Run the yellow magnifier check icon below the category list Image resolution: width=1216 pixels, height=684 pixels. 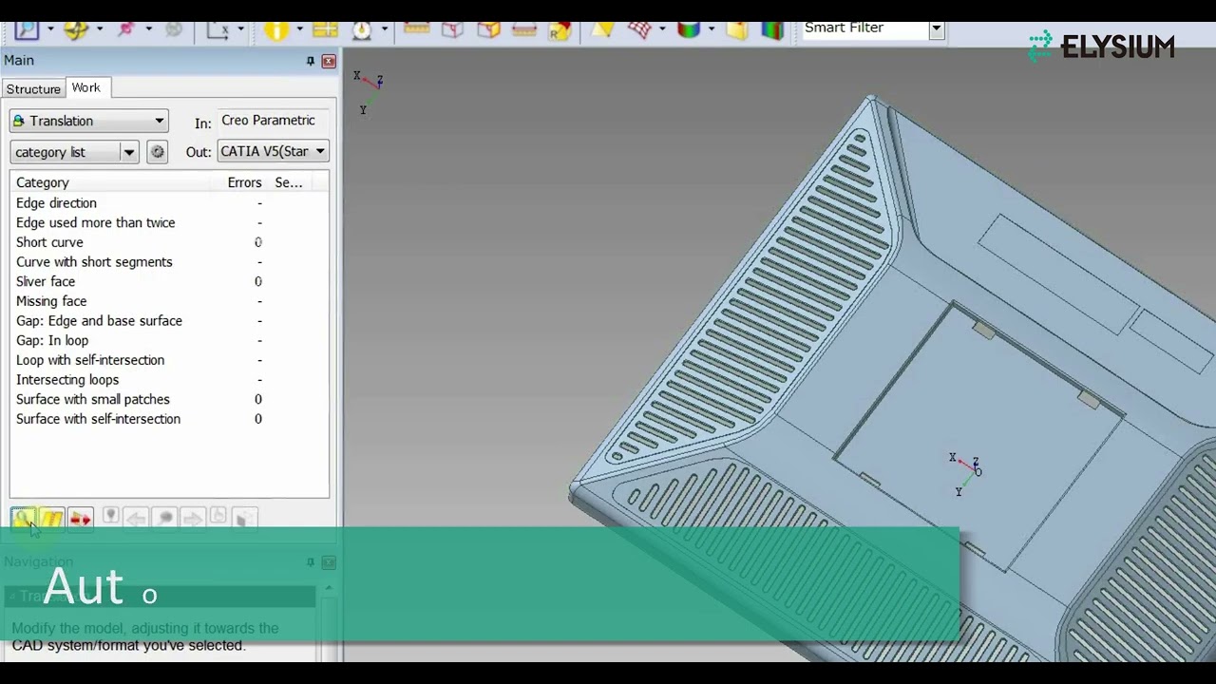pyautogui.click(x=24, y=519)
